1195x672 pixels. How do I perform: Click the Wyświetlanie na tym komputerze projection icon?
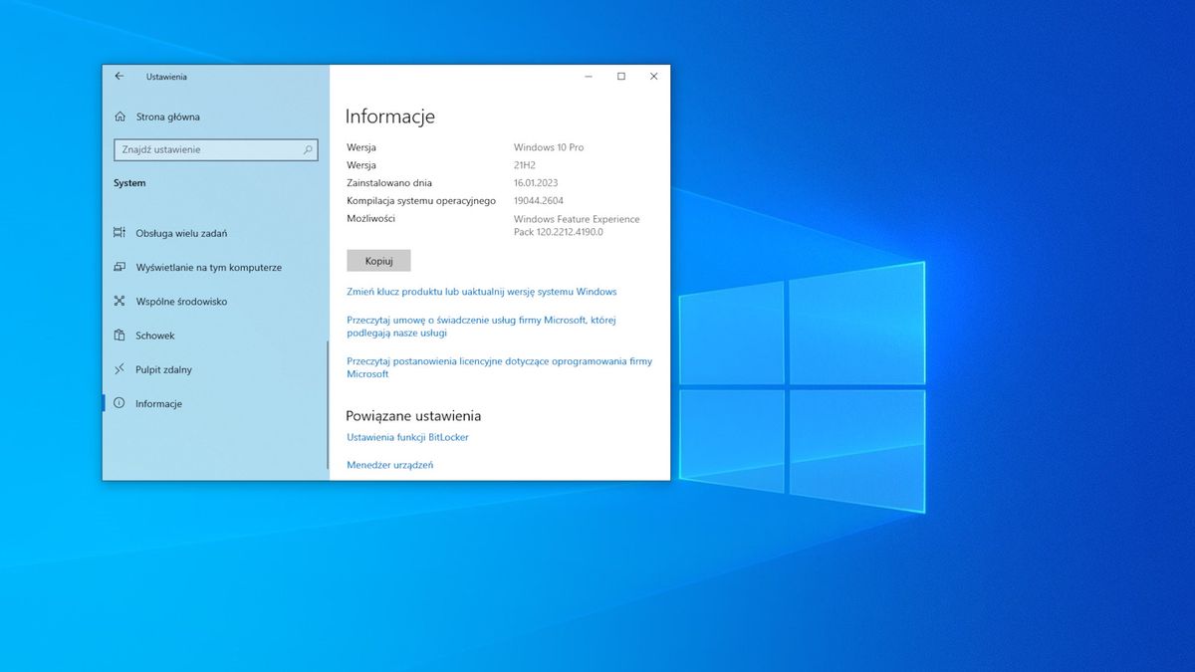tap(120, 267)
